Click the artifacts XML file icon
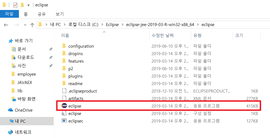 pos(64,98)
